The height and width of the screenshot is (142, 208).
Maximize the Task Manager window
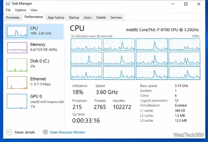click(x=186, y=4)
